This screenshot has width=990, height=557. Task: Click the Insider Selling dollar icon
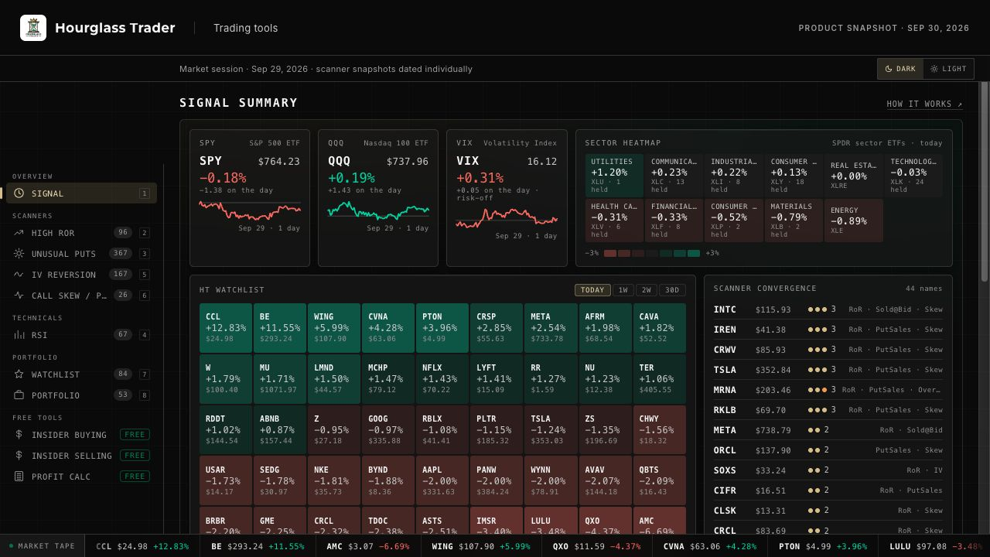(19, 456)
